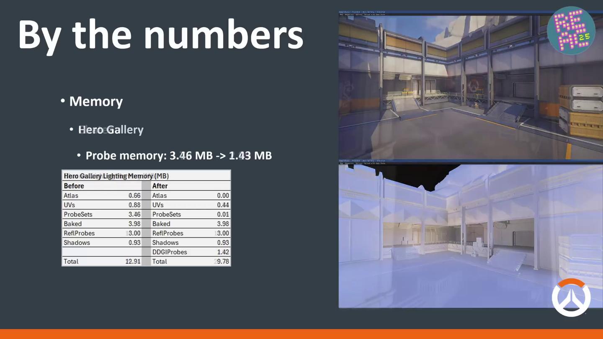Select the blue-tinted Hero Gallery lighting image
The image size is (603, 339).
[x=471, y=236]
